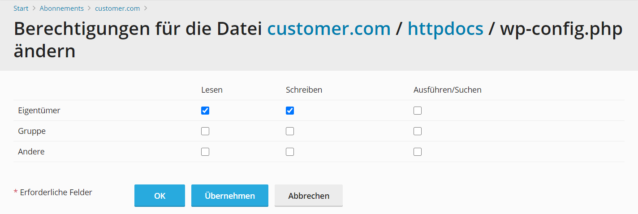Click the Übernehmen button

coord(230,196)
